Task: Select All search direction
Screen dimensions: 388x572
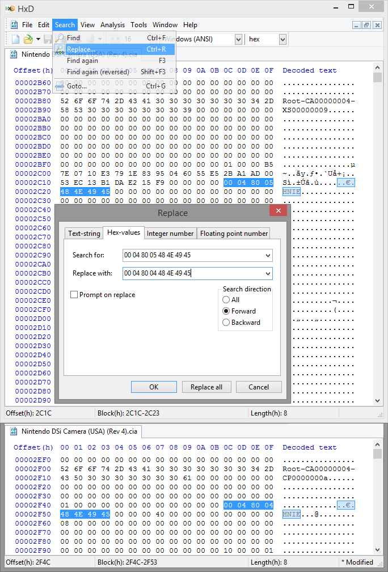Action: point(226,299)
